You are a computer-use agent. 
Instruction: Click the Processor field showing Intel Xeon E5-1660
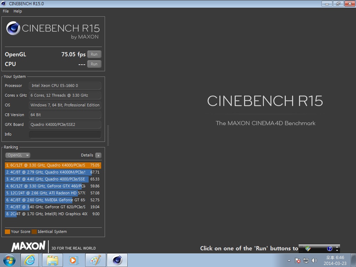(x=65, y=86)
